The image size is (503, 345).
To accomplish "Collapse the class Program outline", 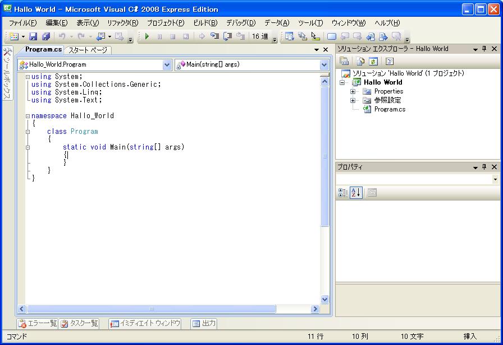I will pos(28,132).
